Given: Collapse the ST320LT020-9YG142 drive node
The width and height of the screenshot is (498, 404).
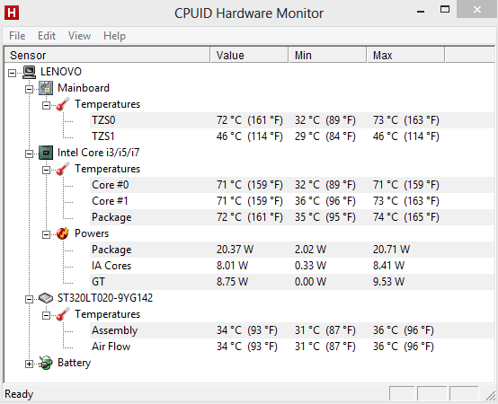Looking at the screenshot, I should coord(29,299).
